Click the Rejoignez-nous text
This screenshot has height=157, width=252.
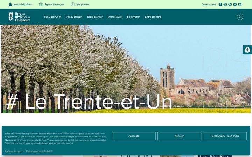209,5
